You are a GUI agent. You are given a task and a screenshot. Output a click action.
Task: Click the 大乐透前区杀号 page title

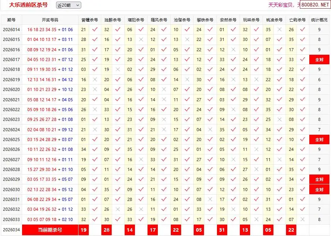[28, 5]
